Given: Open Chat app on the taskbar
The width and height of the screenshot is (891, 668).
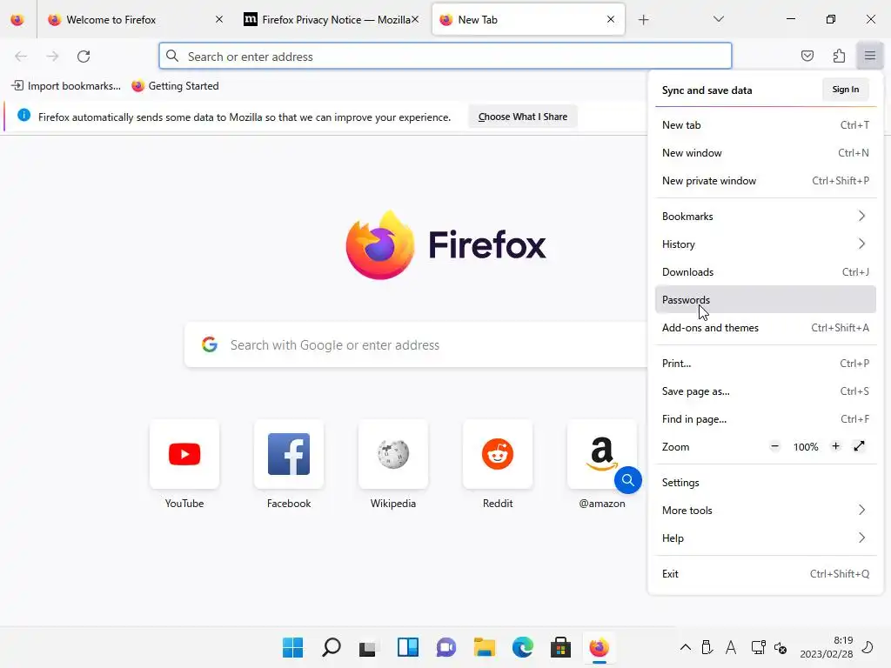Looking at the screenshot, I should [x=446, y=647].
